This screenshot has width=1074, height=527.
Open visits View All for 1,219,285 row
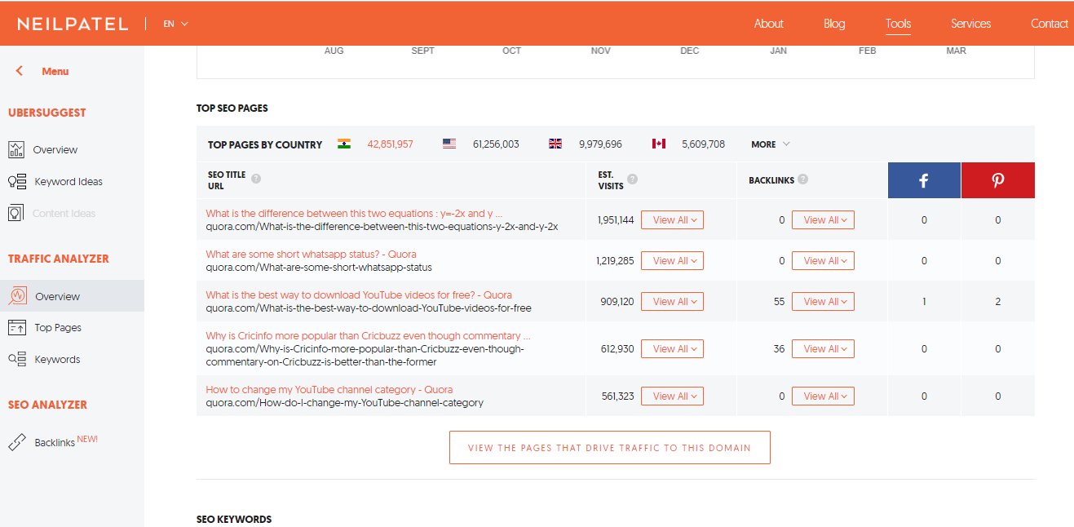coord(672,261)
